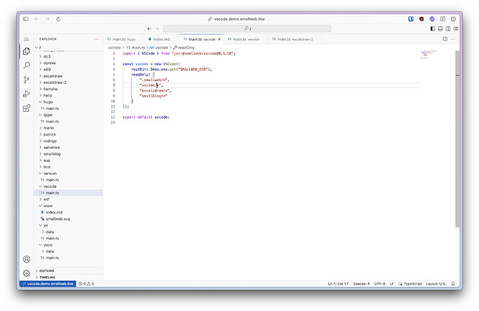Viewport: 479px width, 311px height.
Task: Close the main.ts vscode tab
Action: coord(219,39)
